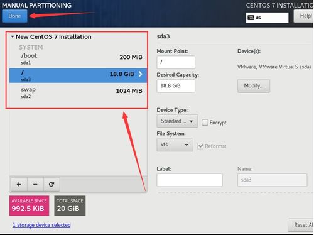Click the Modify... devices button
This screenshot has height=235, width=314.
[x=254, y=85]
